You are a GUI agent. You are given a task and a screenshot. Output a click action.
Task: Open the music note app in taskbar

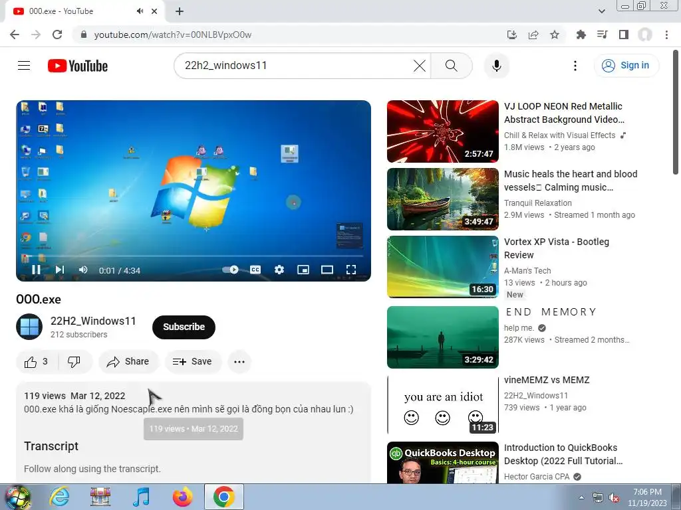(x=141, y=497)
